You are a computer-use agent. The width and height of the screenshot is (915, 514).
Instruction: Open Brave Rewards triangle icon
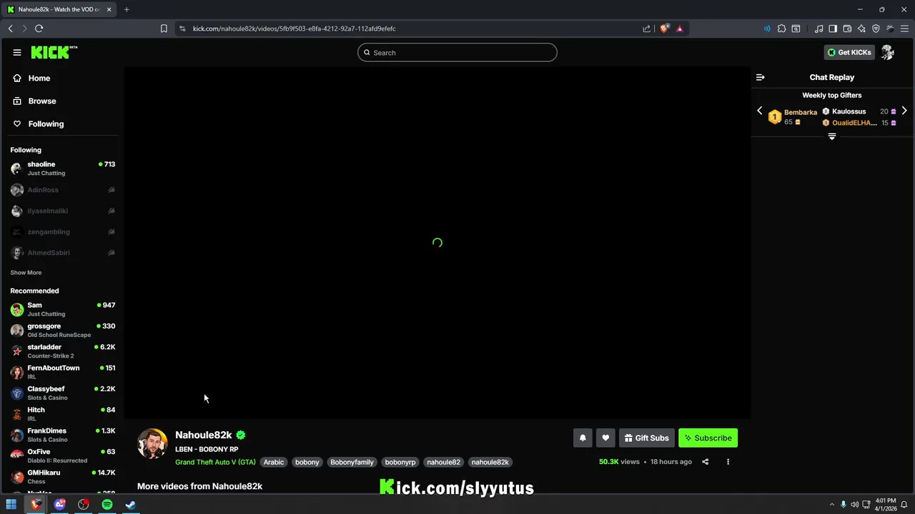click(x=679, y=29)
